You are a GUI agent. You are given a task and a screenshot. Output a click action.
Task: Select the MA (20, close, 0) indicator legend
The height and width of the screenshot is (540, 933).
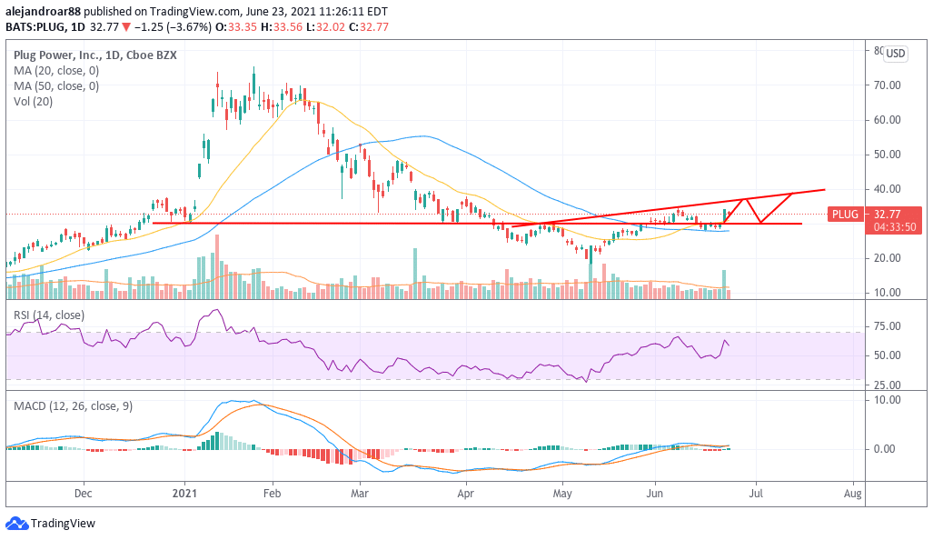[x=56, y=70]
